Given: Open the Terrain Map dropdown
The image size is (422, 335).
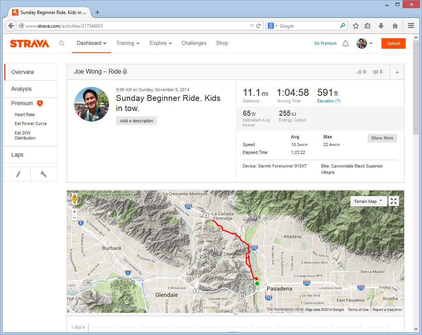Looking at the screenshot, I should (368, 201).
